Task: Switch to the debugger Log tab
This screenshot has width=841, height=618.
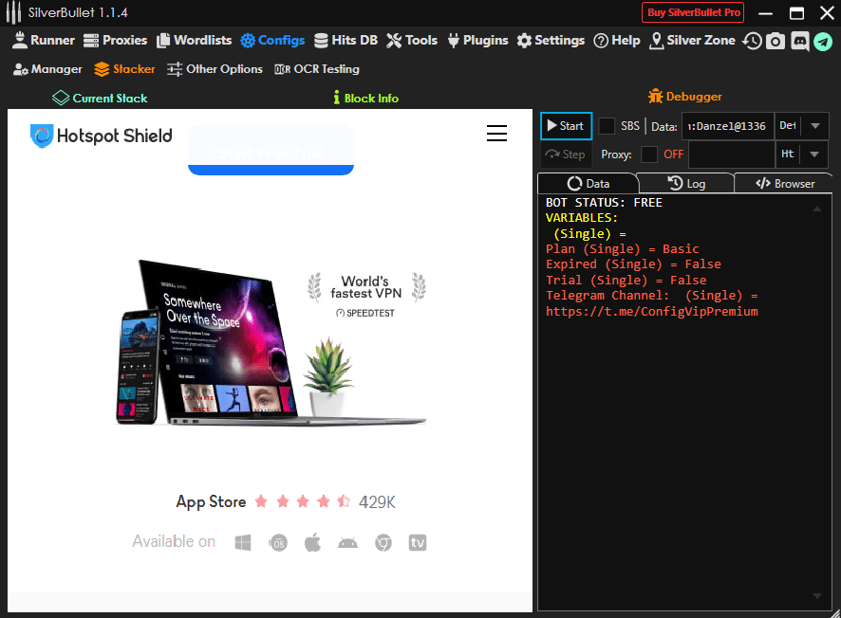Action: point(686,184)
